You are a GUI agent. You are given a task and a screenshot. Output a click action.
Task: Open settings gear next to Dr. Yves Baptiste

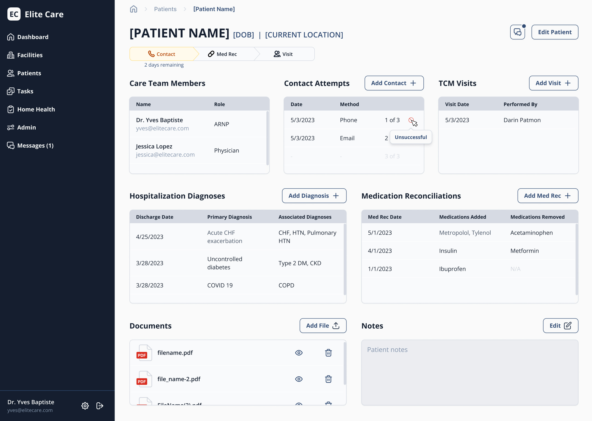tap(85, 406)
